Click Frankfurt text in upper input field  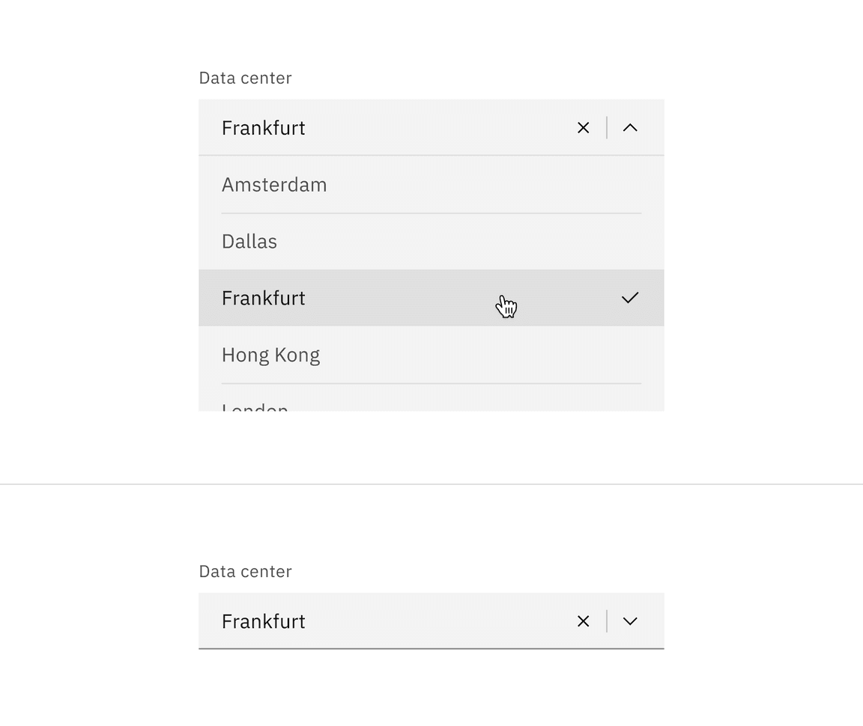pyautogui.click(x=263, y=127)
